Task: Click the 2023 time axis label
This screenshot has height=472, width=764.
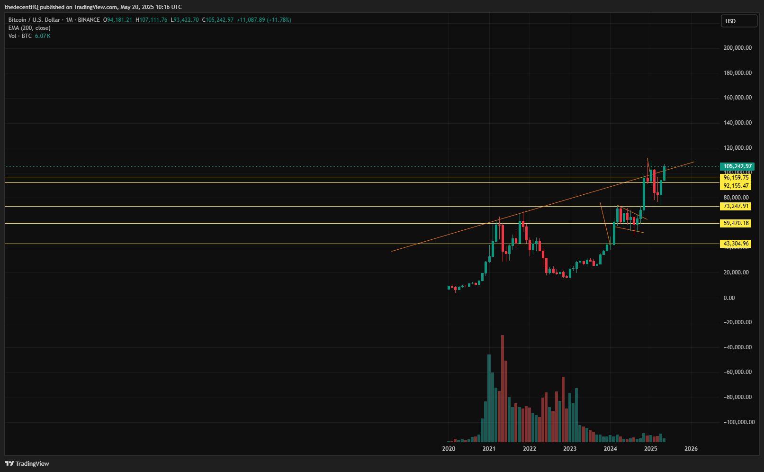Action: 570,449
